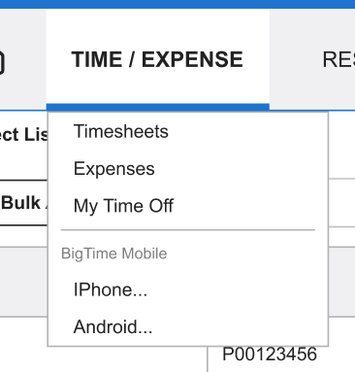Image resolution: width=355 pixels, height=372 pixels.
Task: Open Timesheets from the dropdown menu
Action: 121,131
